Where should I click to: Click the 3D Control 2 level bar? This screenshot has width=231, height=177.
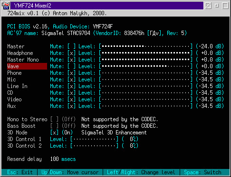(x=95, y=146)
